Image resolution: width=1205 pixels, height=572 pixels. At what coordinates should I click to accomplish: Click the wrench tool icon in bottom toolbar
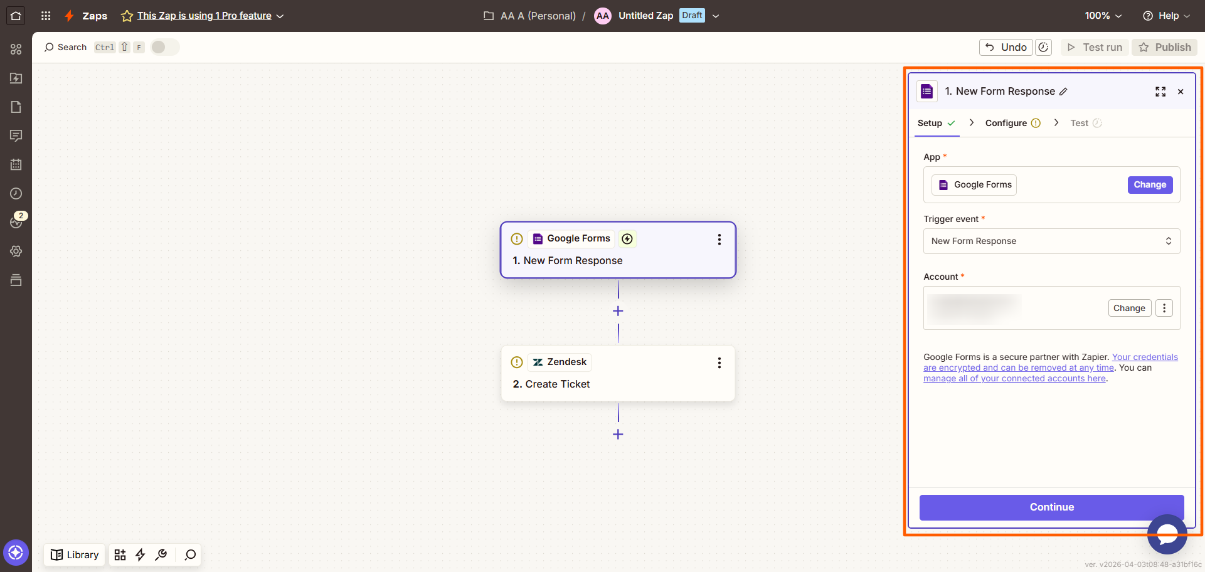click(161, 554)
